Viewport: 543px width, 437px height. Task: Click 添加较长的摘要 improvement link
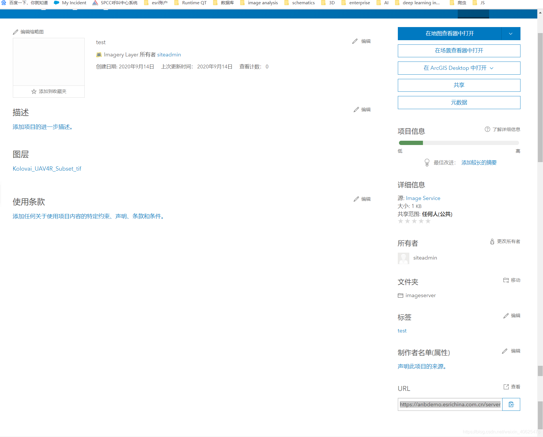479,163
